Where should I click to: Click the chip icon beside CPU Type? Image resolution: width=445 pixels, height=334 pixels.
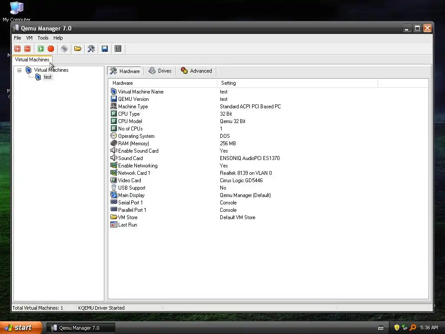point(114,114)
